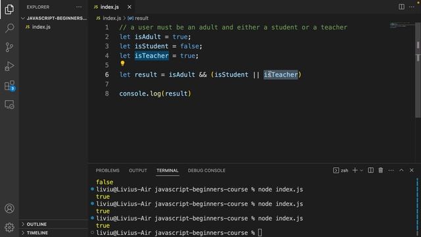Click the result variable on line 6
The width and height of the screenshot is (421, 237).
pyautogui.click(x=146, y=74)
